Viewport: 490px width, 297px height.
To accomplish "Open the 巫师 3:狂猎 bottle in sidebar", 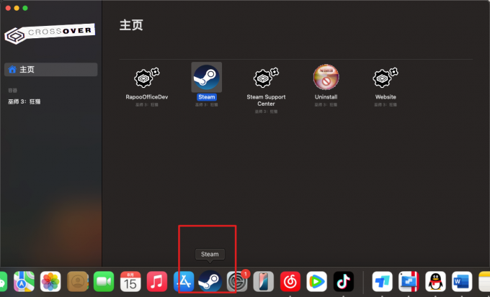I will pyautogui.click(x=24, y=101).
